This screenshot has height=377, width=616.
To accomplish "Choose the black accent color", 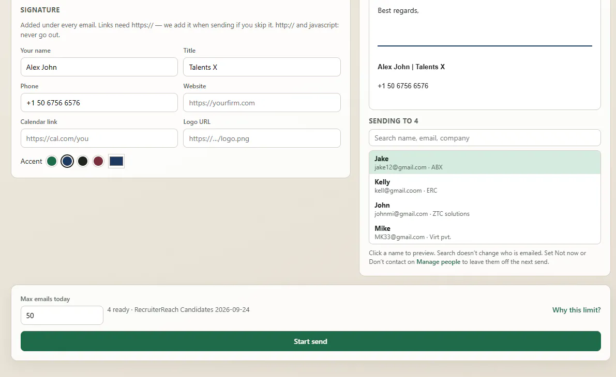I will click(x=83, y=161).
